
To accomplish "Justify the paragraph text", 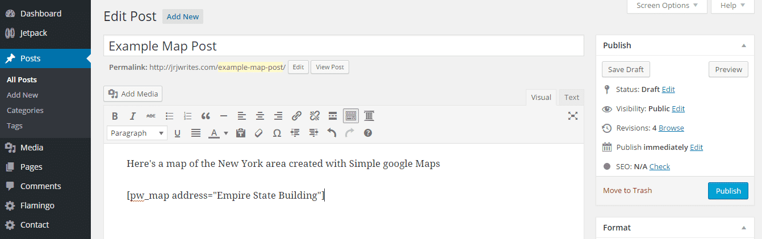I will 195,133.
